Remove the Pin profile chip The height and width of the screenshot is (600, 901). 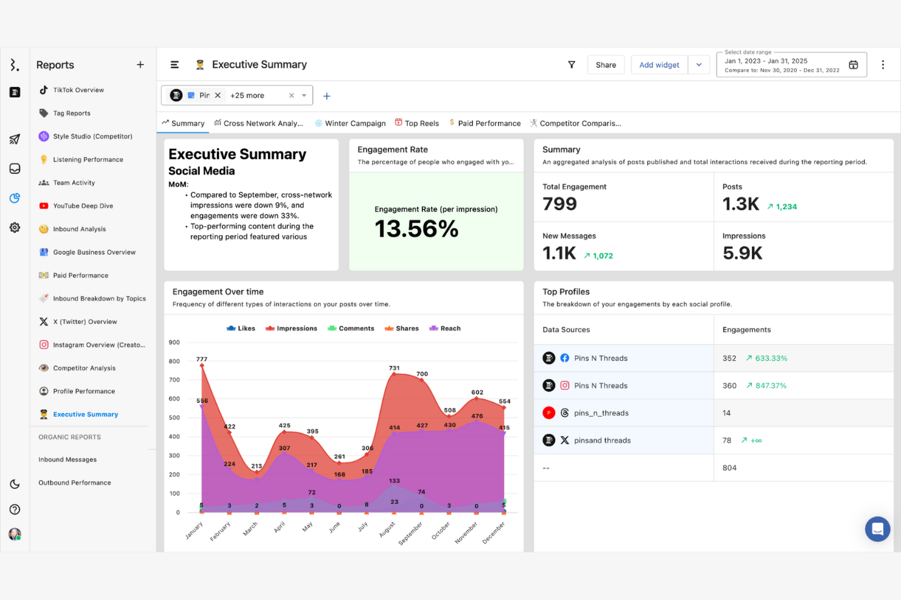[218, 95]
